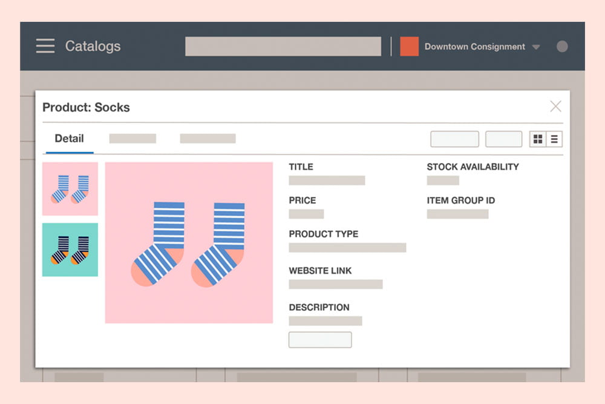Switch to grid view layout
605x404 pixels.
[x=538, y=139]
